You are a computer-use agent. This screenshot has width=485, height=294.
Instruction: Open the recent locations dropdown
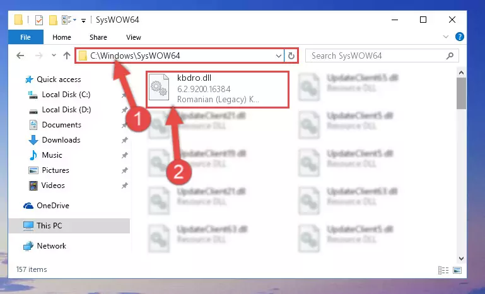point(54,56)
